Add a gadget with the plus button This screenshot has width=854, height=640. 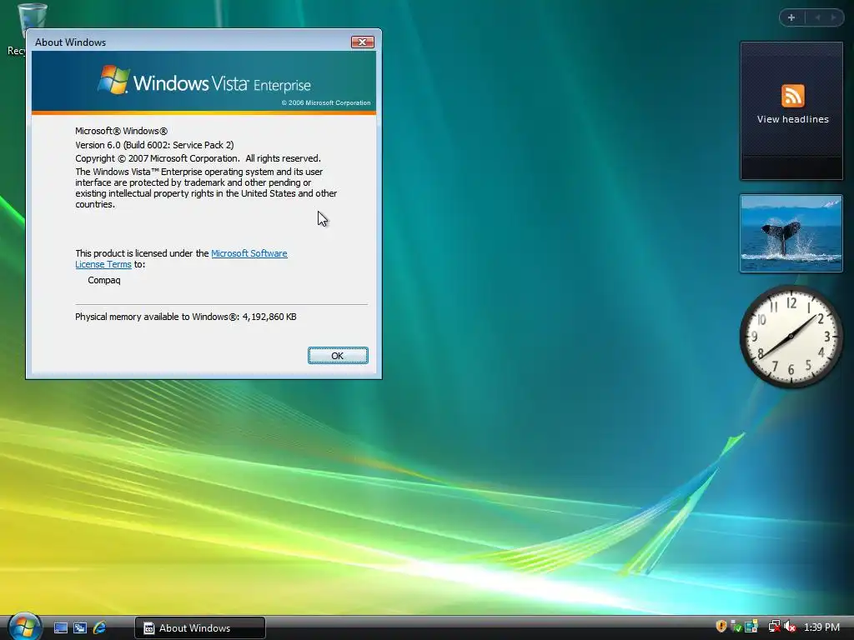point(791,17)
